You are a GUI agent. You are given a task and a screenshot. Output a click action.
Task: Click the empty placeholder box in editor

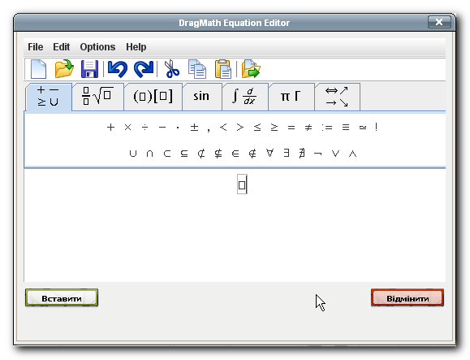tap(242, 184)
